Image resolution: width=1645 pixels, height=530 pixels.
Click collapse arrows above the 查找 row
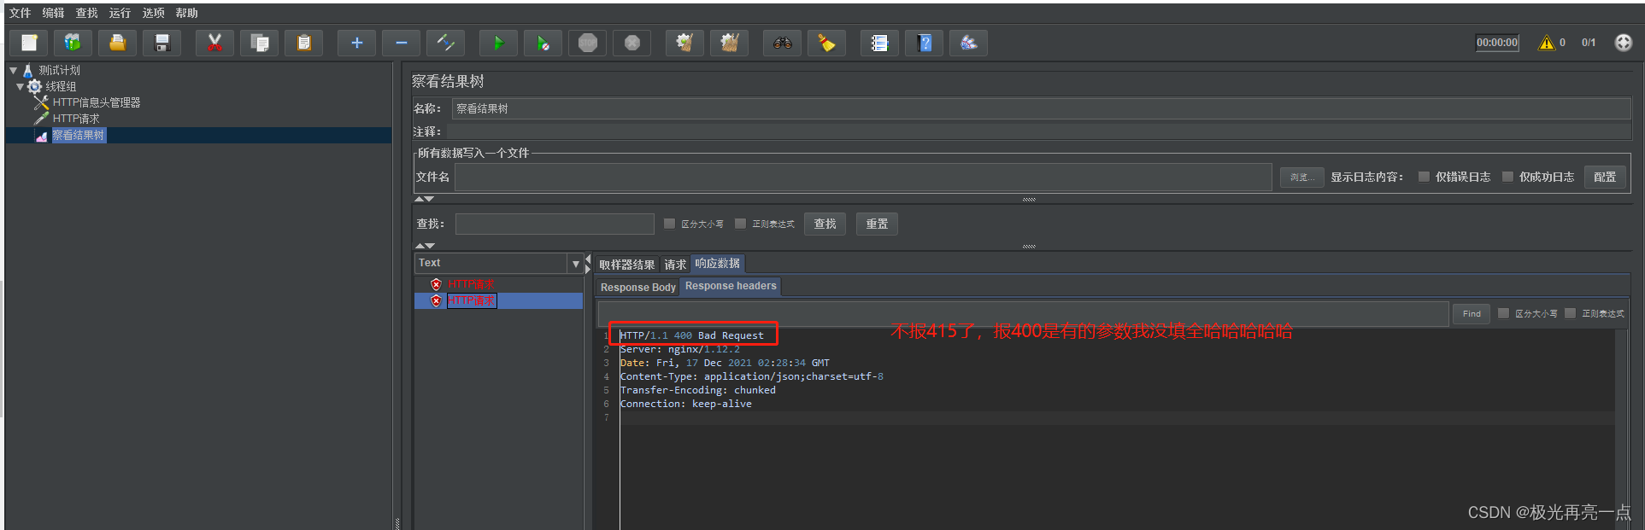425,199
